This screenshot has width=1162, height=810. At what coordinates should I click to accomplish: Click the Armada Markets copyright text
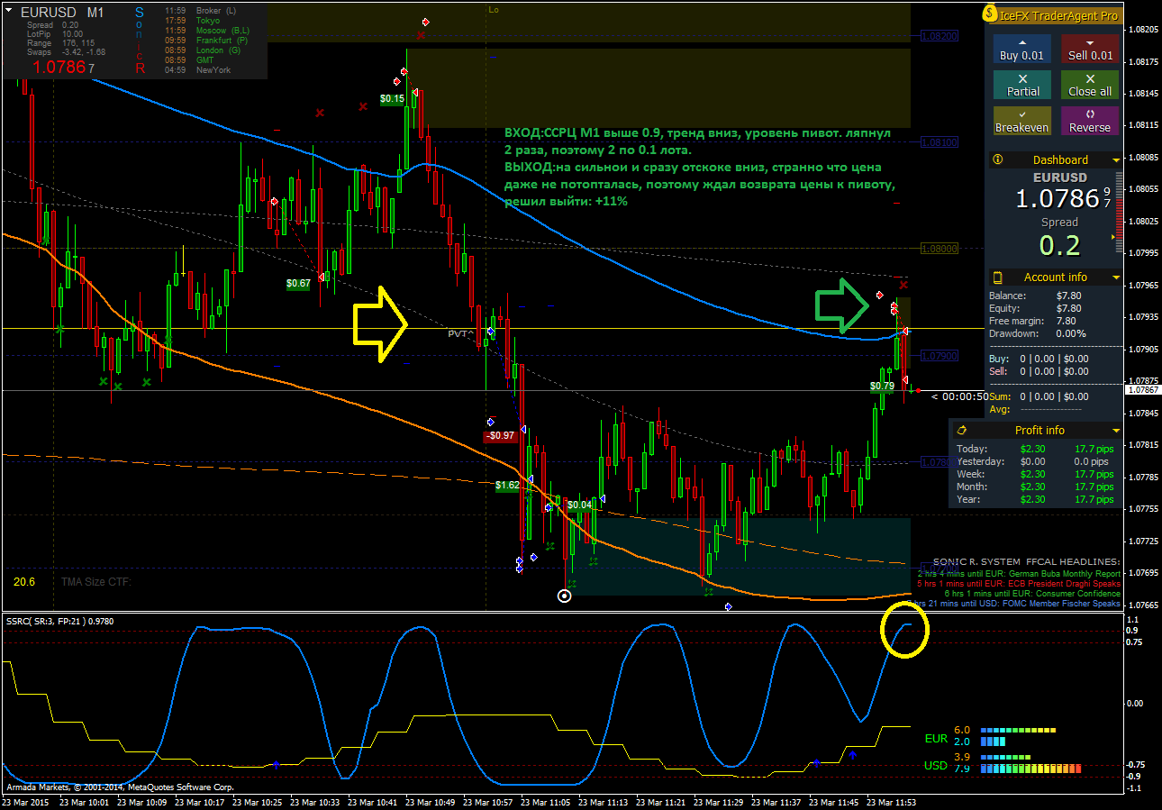point(119,787)
